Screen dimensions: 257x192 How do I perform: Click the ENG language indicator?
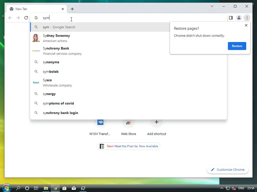point(241,188)
